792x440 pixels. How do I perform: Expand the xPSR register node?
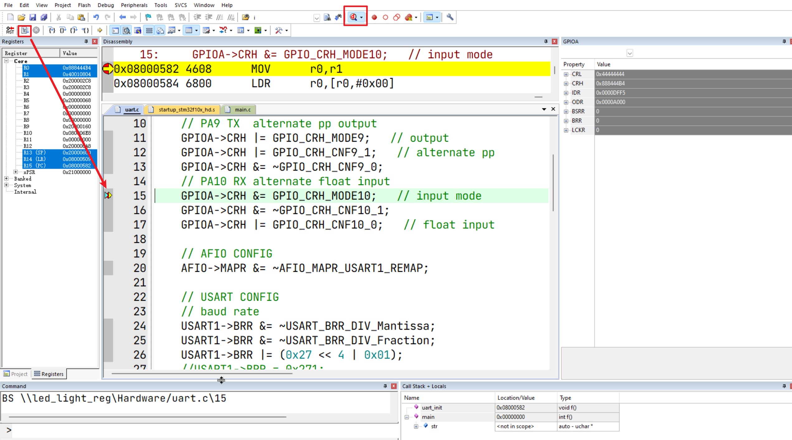[x=16, y=172]
